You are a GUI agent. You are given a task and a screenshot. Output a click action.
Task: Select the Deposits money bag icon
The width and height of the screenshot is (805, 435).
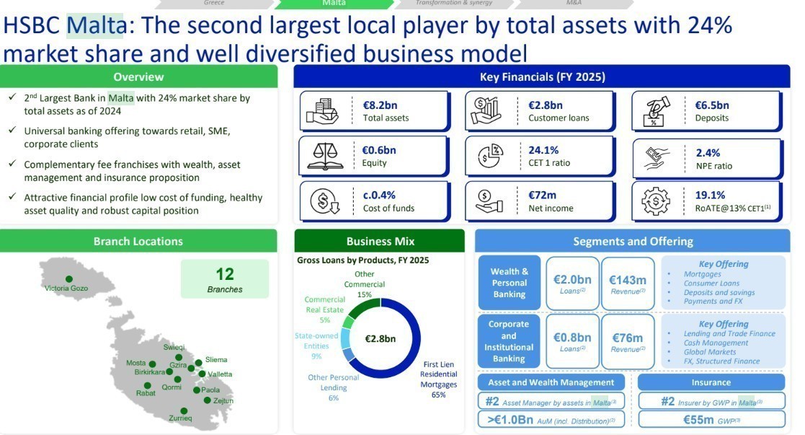tap(654, 111)
